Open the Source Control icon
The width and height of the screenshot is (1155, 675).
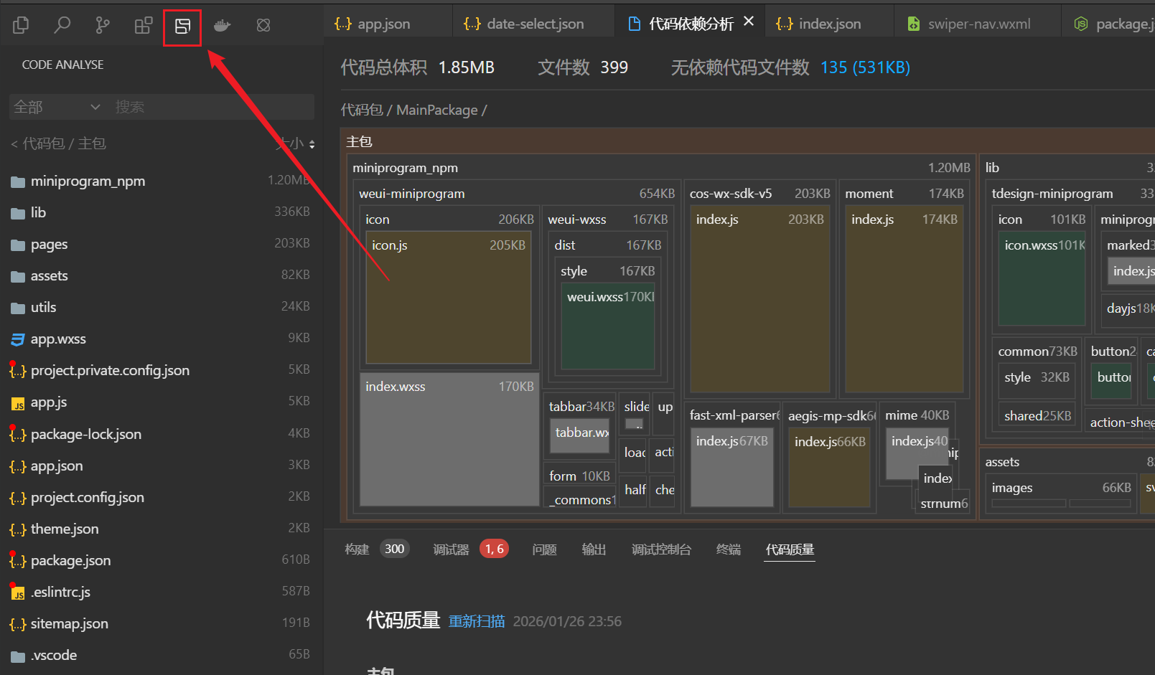(103, 26)
